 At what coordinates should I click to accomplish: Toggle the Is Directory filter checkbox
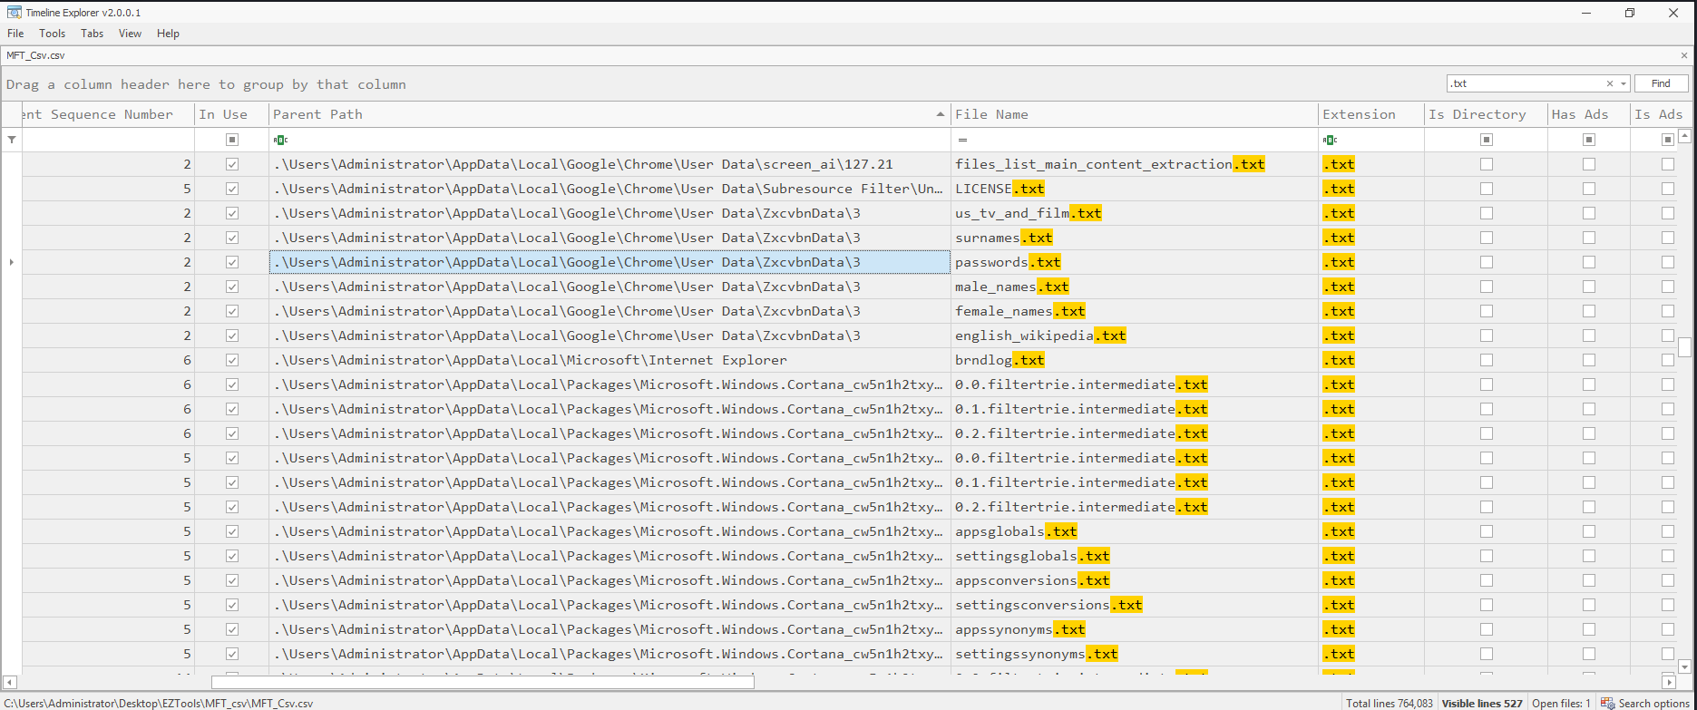point(1487,140)
